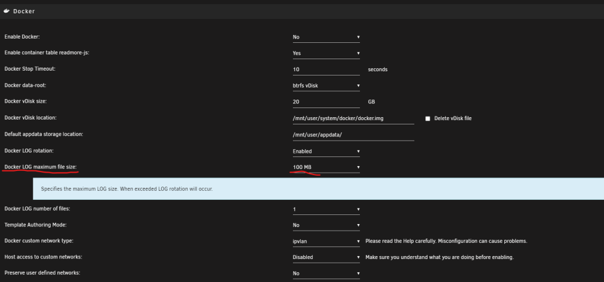Click the Docker vDisk location path field
Viewport: 604px width, 282px height.
353,118
